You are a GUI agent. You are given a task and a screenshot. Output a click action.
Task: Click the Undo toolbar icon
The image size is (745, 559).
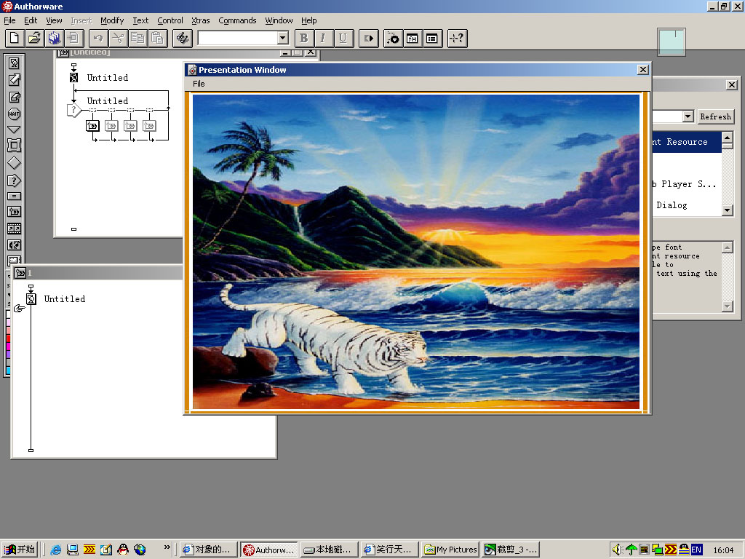98,39
